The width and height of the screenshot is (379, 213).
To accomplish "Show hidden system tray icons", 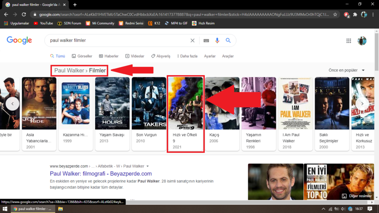I will [x=323, y=209].
